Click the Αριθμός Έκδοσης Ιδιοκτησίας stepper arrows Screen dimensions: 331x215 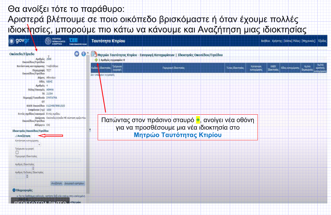pyautogui.click(x=27, y=176)
